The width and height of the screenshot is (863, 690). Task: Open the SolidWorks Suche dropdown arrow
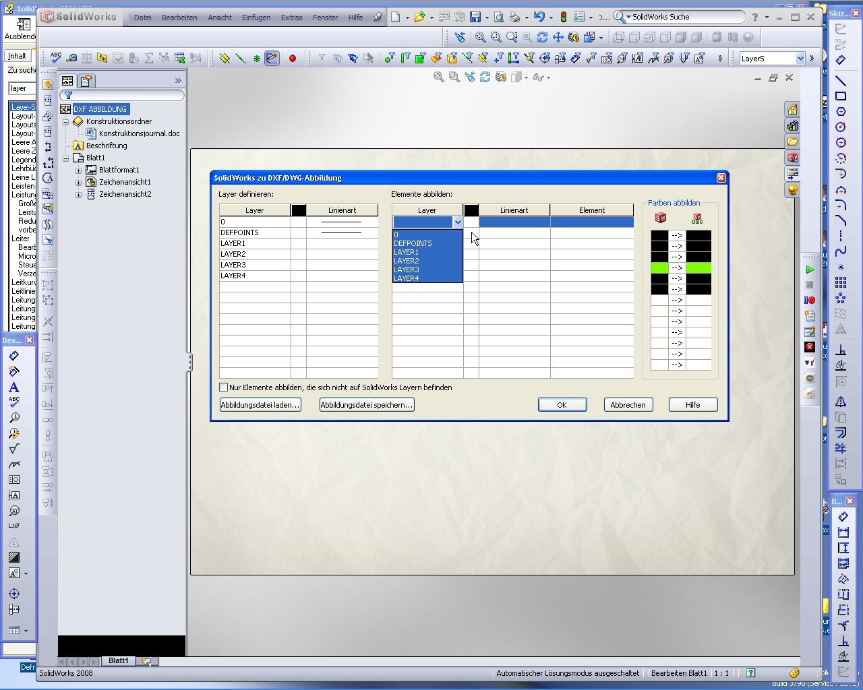628,18
